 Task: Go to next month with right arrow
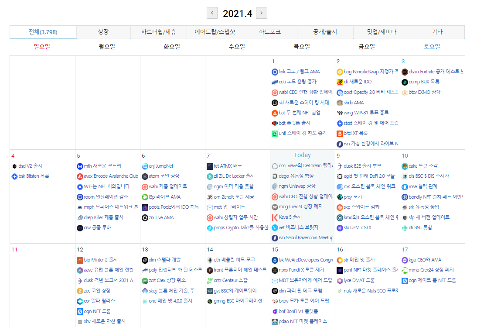[x=262, y=13]
